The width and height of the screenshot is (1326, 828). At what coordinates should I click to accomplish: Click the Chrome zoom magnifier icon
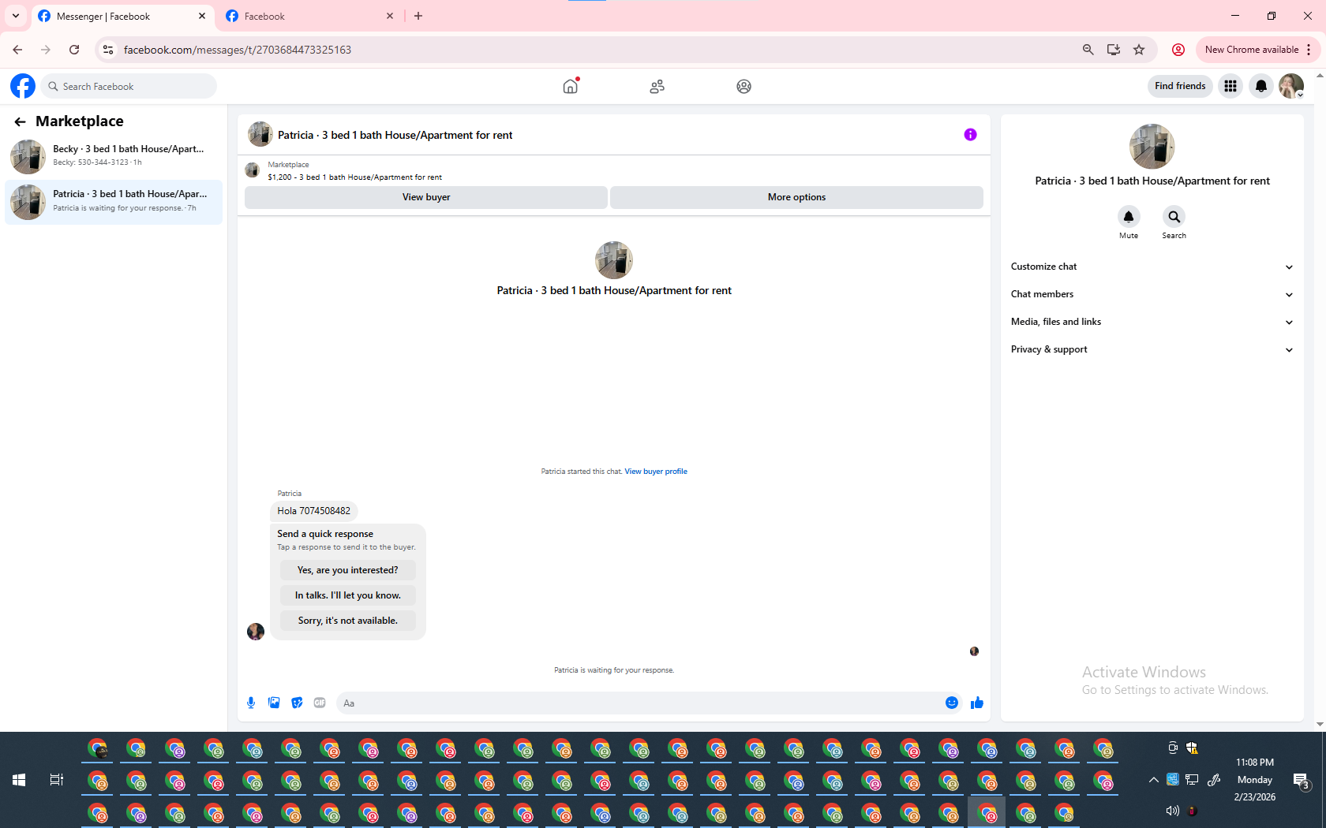1088,50
